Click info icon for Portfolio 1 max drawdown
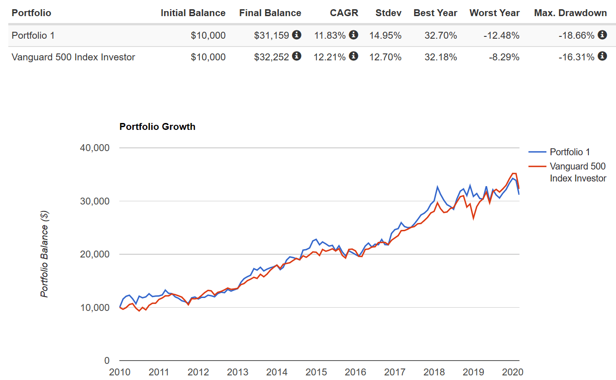This screenshot has height=380, width=616. pyautogui.click(x=602, y=35)
